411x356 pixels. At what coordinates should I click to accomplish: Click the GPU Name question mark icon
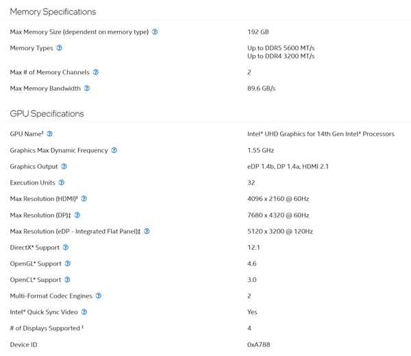tap(49, 134)
